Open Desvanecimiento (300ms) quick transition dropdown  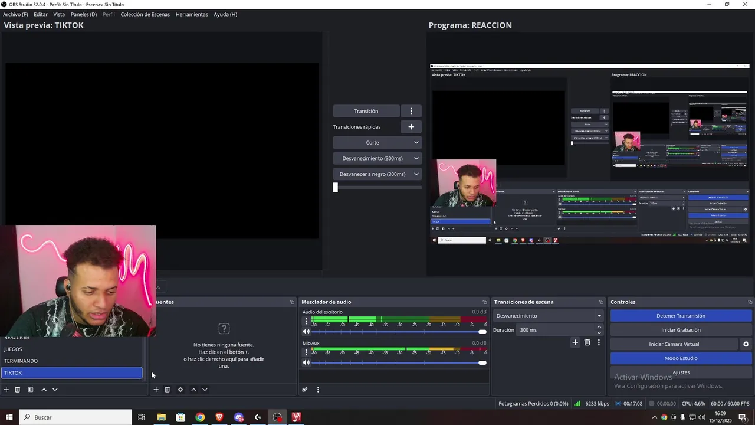pos(377,158)
